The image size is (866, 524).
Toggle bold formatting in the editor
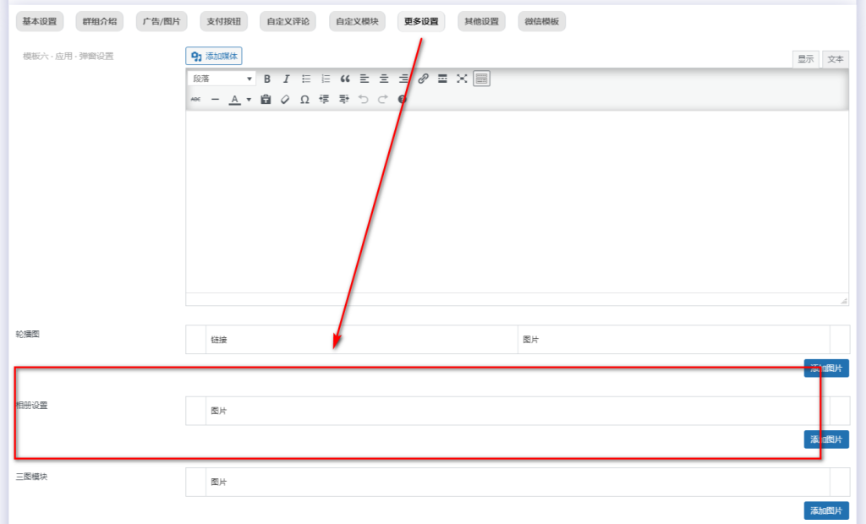(x=266, y=79)
